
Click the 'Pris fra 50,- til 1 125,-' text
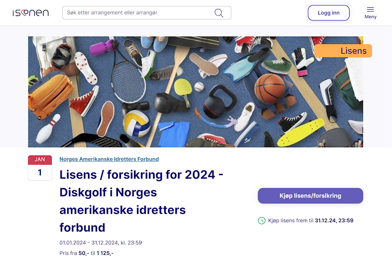click(x=86, y=253)
